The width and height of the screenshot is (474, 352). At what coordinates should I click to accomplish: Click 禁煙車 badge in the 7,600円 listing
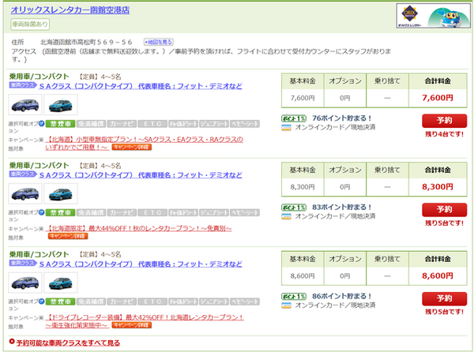point(61,124)
